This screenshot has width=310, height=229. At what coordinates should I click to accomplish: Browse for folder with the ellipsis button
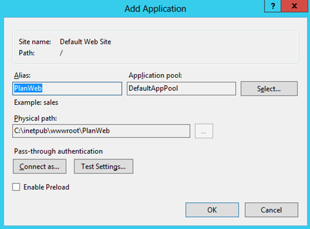[204, 131]
